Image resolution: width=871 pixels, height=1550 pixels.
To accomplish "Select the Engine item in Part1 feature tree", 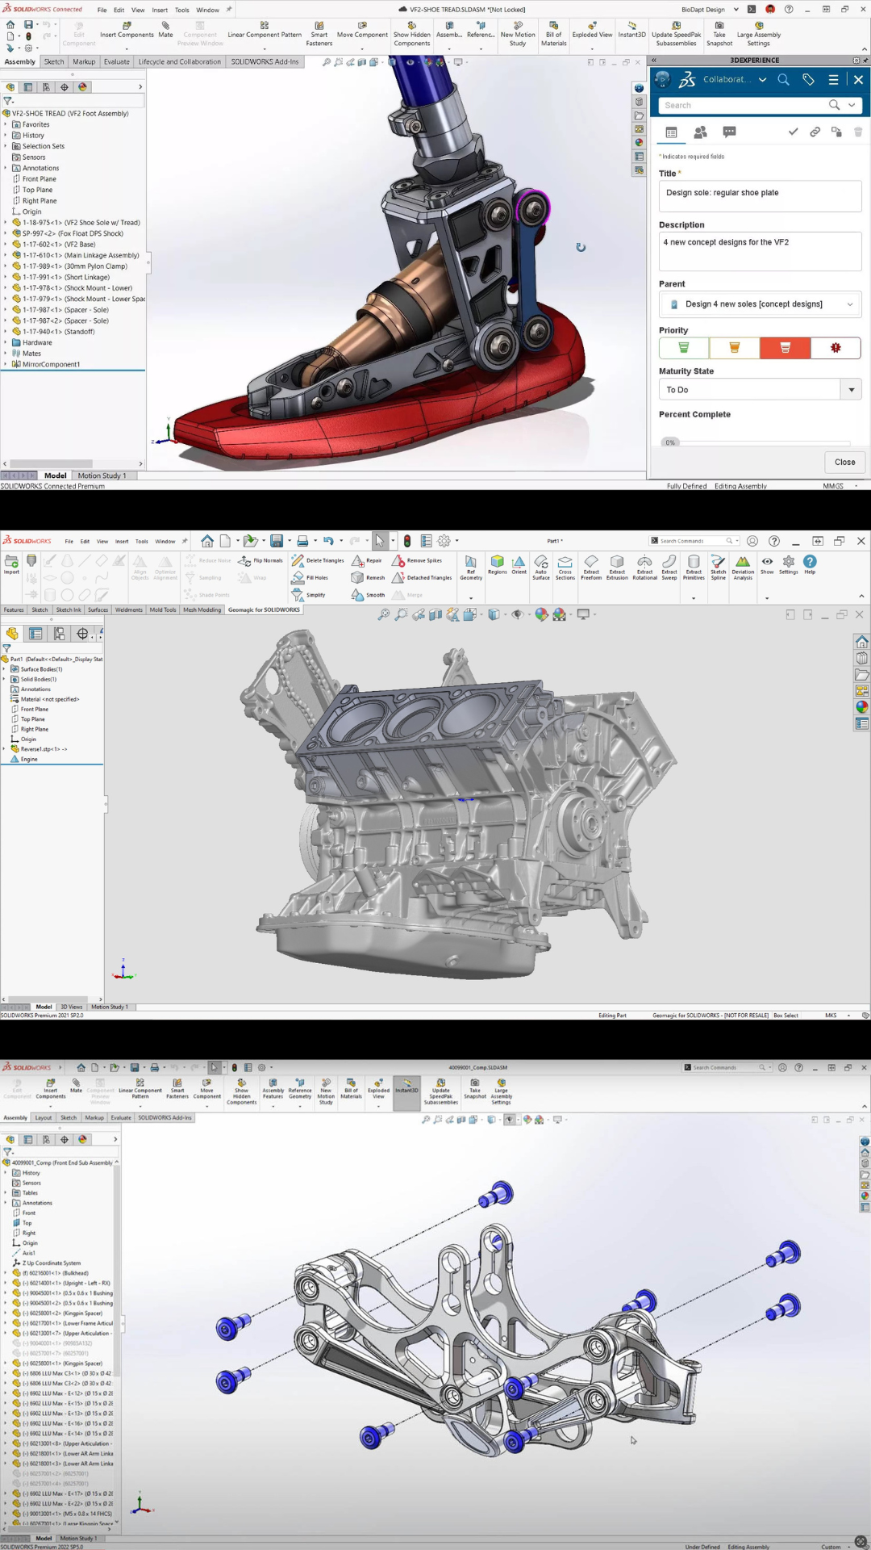I will click(x=29, y=759).
